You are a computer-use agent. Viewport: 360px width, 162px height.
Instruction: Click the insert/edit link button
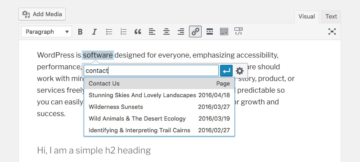pyautogui.click(x=195, y=31)
